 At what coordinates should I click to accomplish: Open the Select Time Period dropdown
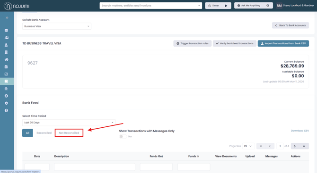click(x=69, y=123)
